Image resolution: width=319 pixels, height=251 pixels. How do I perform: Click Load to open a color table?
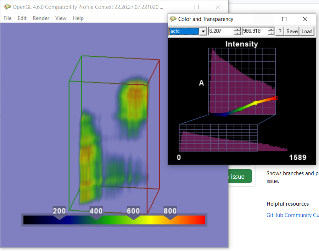pos(307,31)
